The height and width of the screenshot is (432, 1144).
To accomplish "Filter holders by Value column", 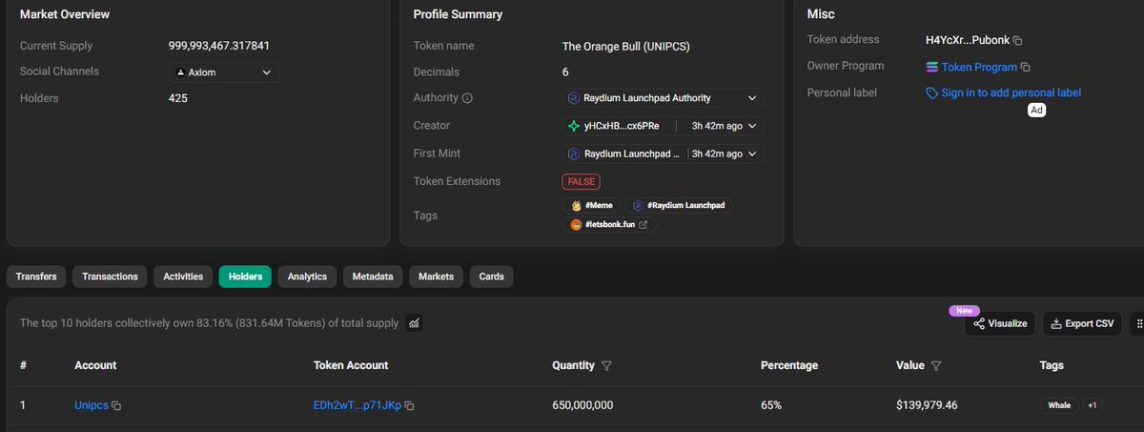I will click(936, 365).
